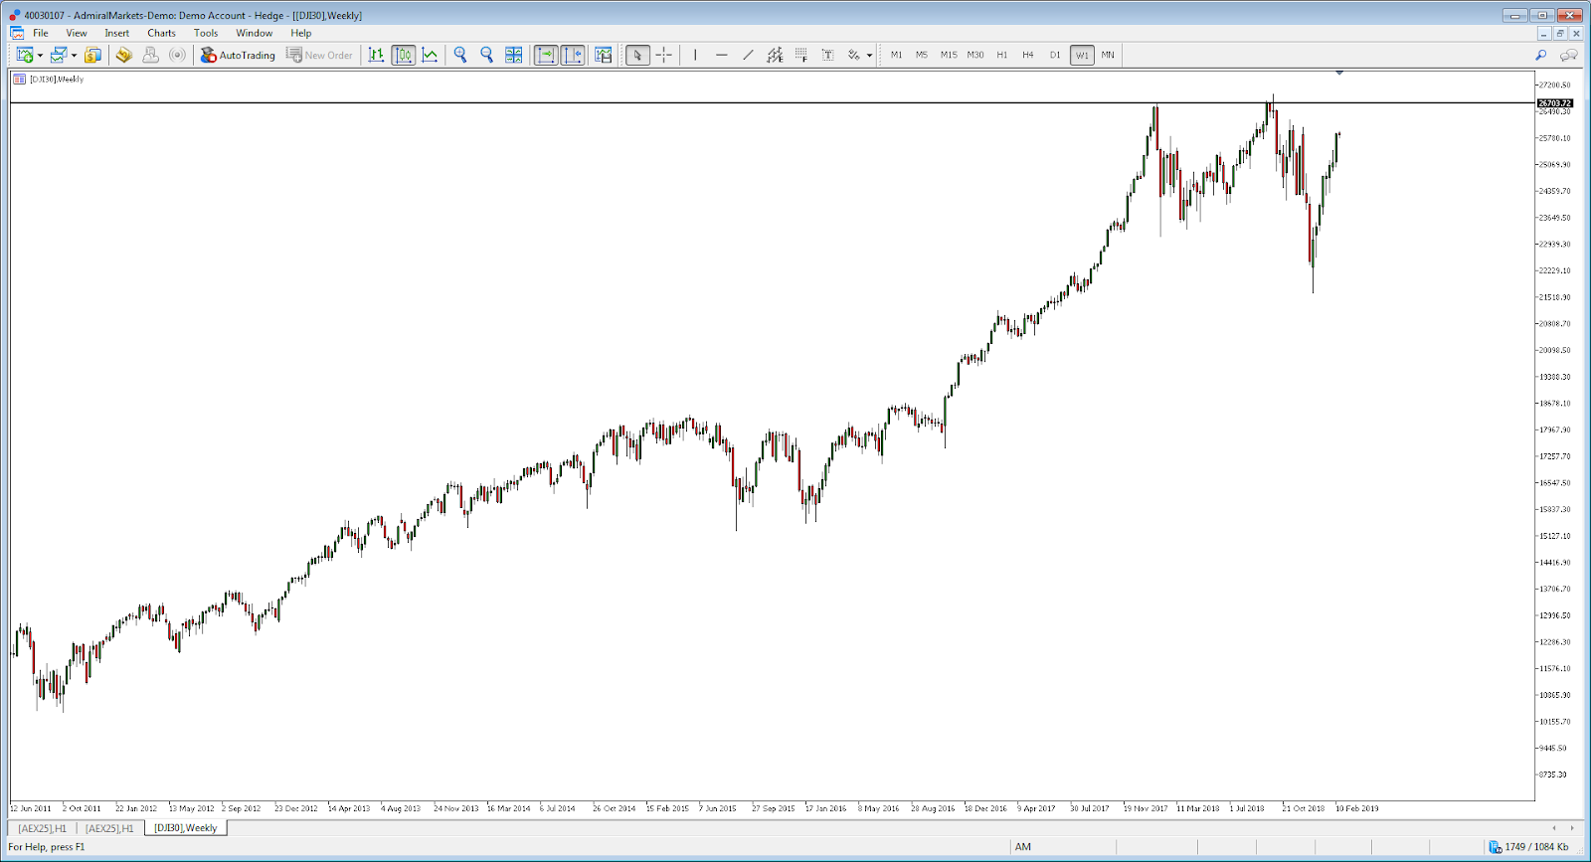This screenshot has width=1591, height=862.
Task: Switch chart to Line Chart view
Action: pos(430,55)
